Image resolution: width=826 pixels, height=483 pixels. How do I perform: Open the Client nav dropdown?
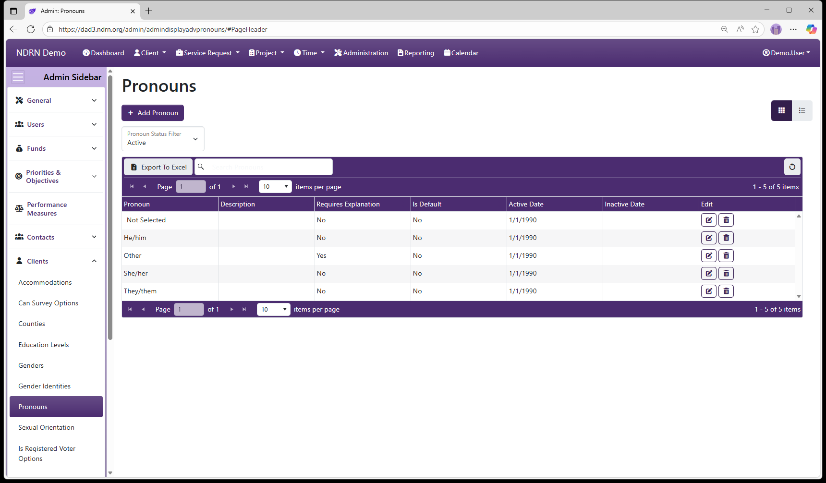point(150,53)
